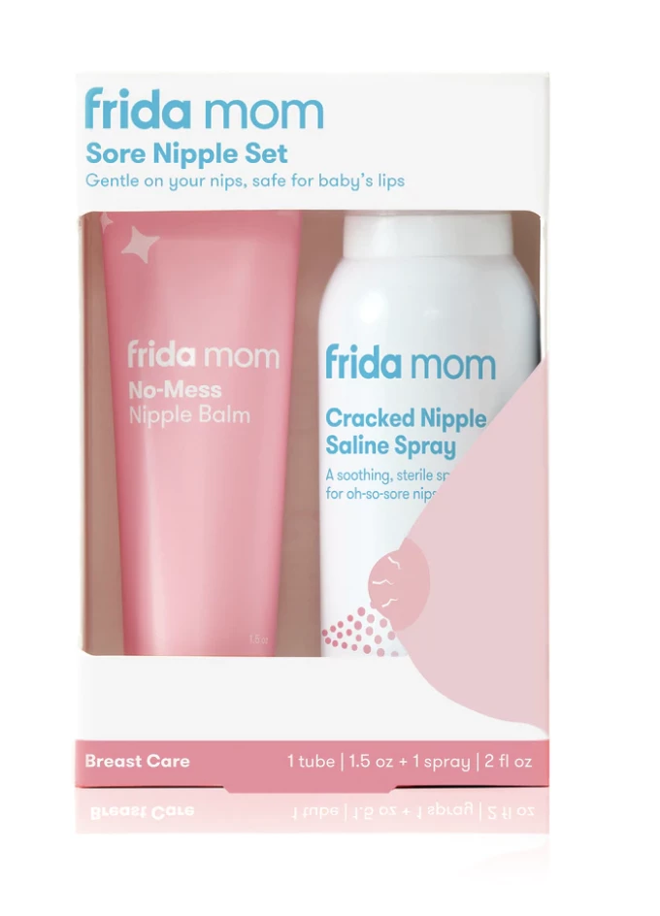Click the small sparkle at tube top corner
The height and width of the screenshot is (916, 660).
(107, 221)
